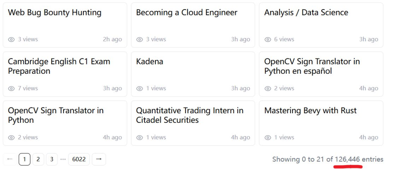Click the eye icon on Cambridge English C1 card
This screenshot has height=175, width=395.
(11, 88)
